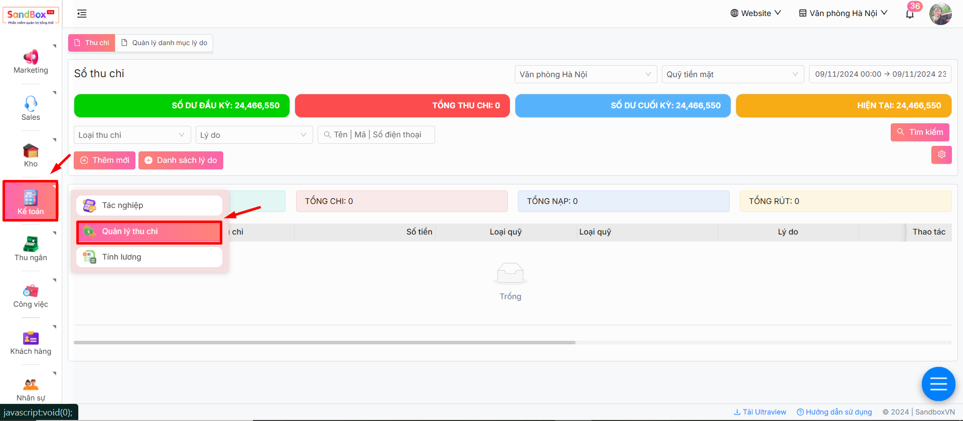Click the notification bell icon
This screenshot has width=963, height=421.
coord(909,14)
